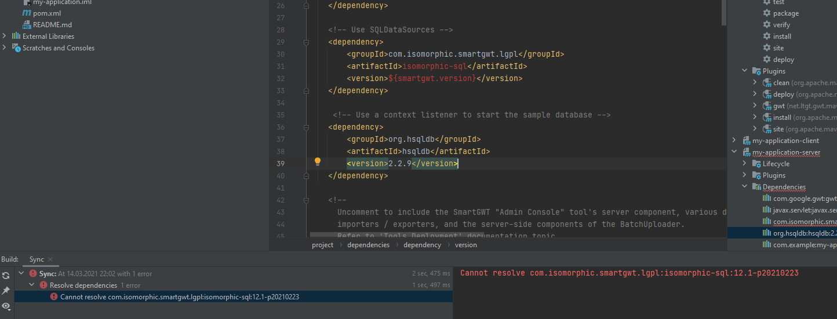The image size is (837, 319).
Task: Open the eye view-options dropdown in Build panel
Action: (6, 306)
